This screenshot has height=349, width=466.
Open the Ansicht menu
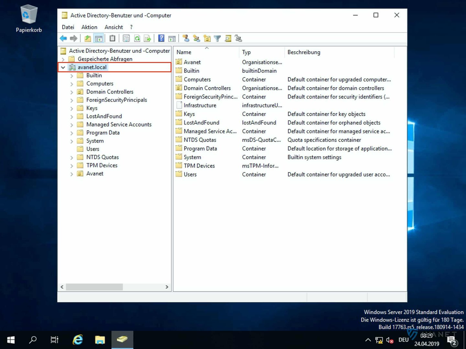(114, 27)
